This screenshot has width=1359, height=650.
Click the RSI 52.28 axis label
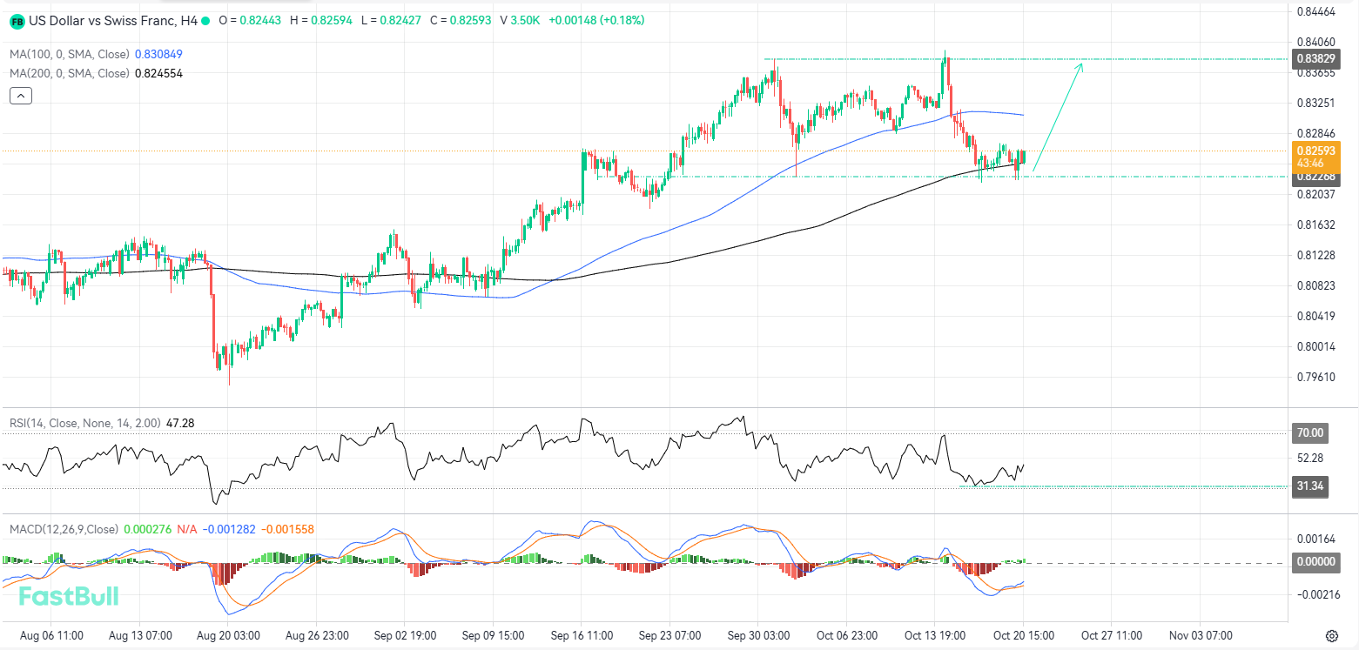pyautogui.click(x=1310, y=458)
